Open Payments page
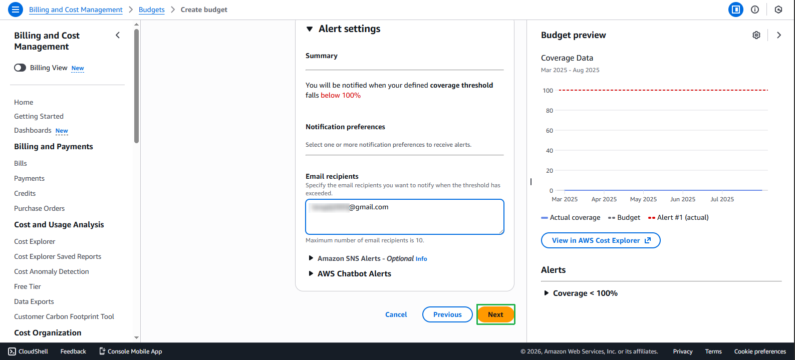Image resolution: width=795 pixels, height=360 pixels. click(x=29, y=178)
